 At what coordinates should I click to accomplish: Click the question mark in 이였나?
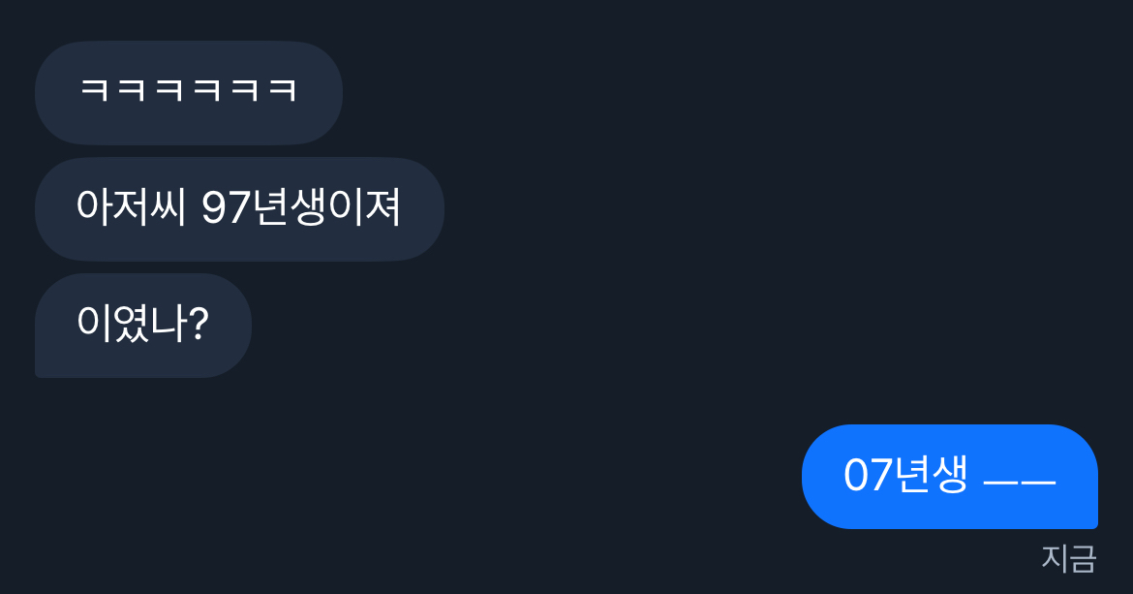click(x=198, y=325)
